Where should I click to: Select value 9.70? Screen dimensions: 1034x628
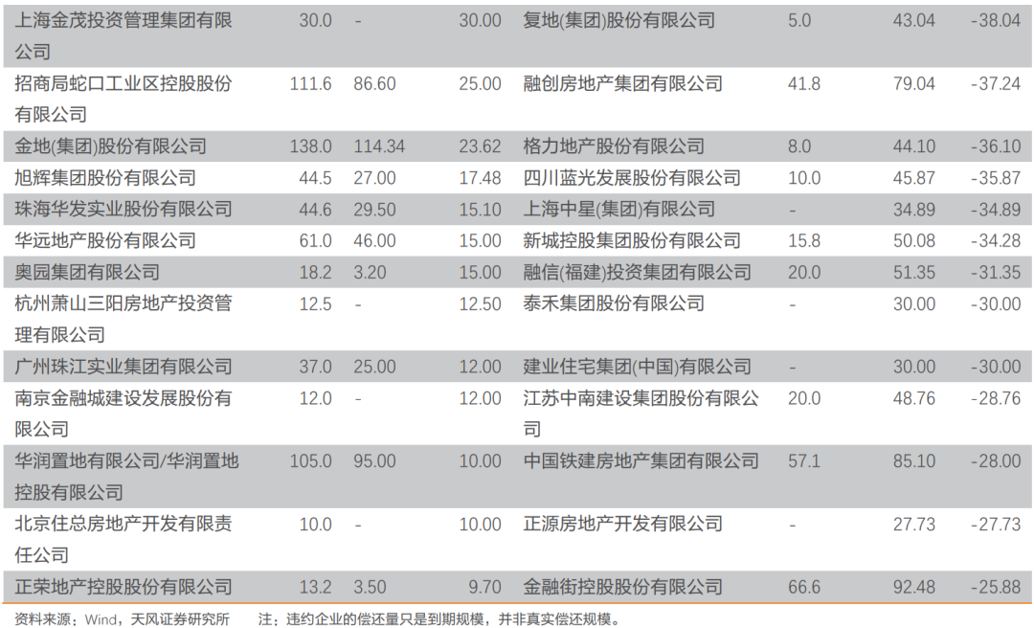(484, 587)
